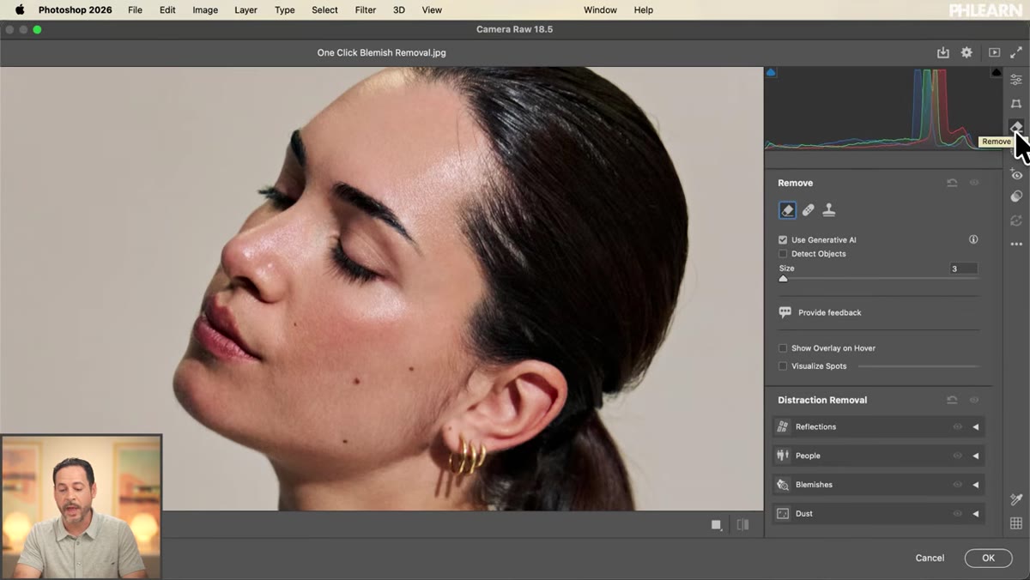Expand the People section arrow

976,456
